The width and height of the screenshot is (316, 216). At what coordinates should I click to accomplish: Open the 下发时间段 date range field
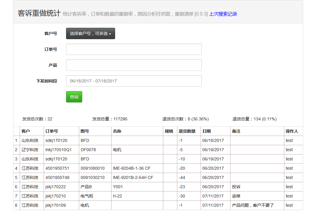click(134, 81)
